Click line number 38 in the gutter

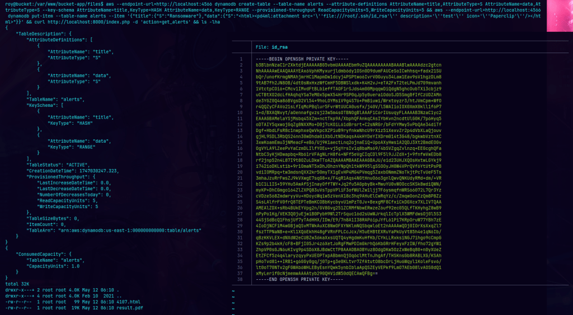[x=239, y=279]
